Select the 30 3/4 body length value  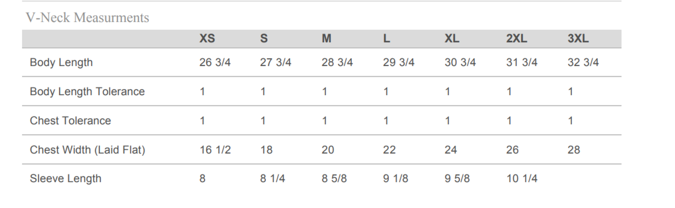460,62
